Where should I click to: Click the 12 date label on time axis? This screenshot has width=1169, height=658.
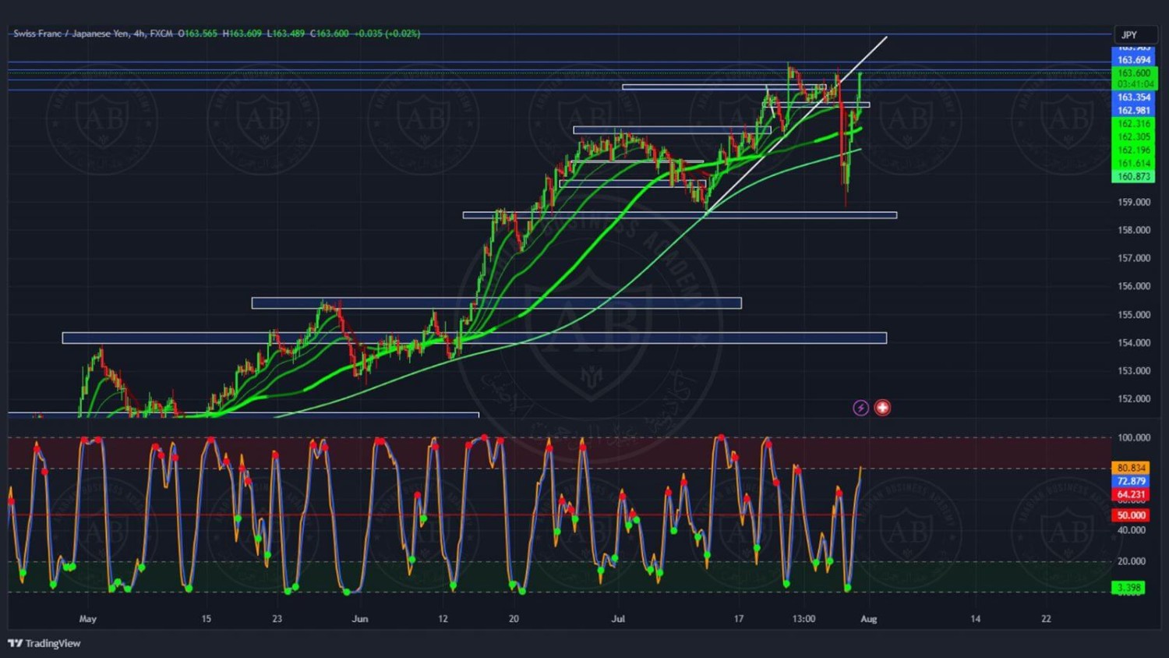coord(443,619)
